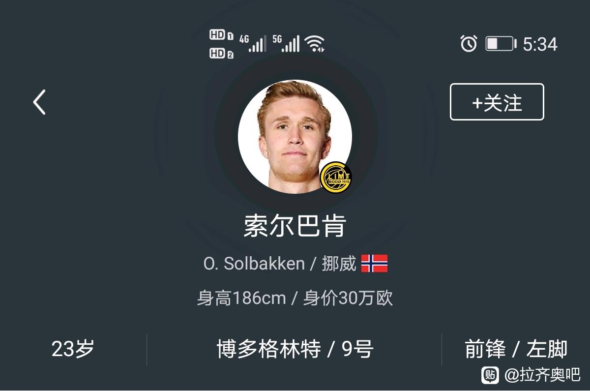
Task: Tap the HD1 status indicator
Action: [221, 35]
